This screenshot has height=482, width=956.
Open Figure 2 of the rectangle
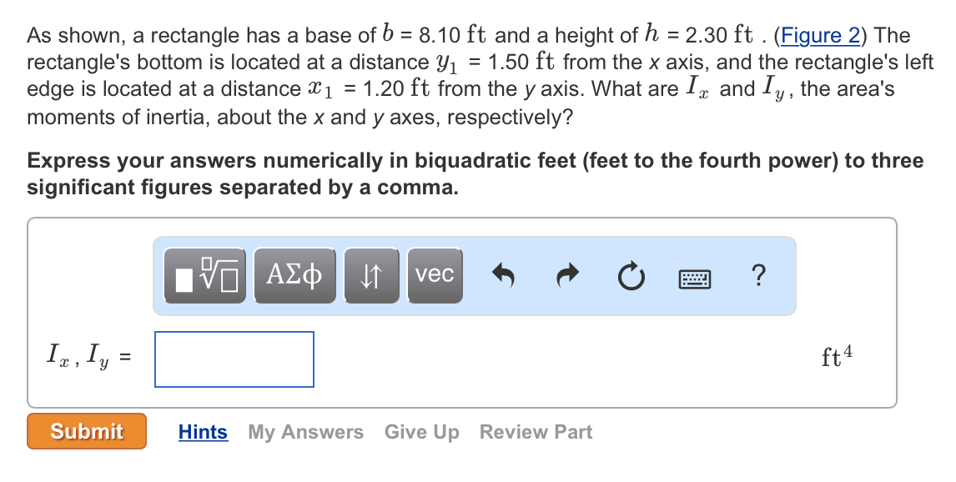click(x=820, y=35)
